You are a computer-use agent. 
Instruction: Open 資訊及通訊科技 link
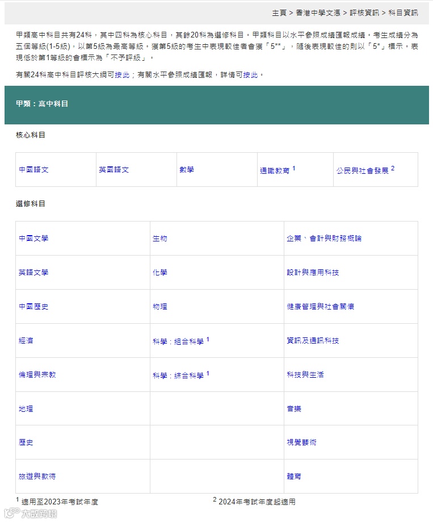(x=313, y=341)
